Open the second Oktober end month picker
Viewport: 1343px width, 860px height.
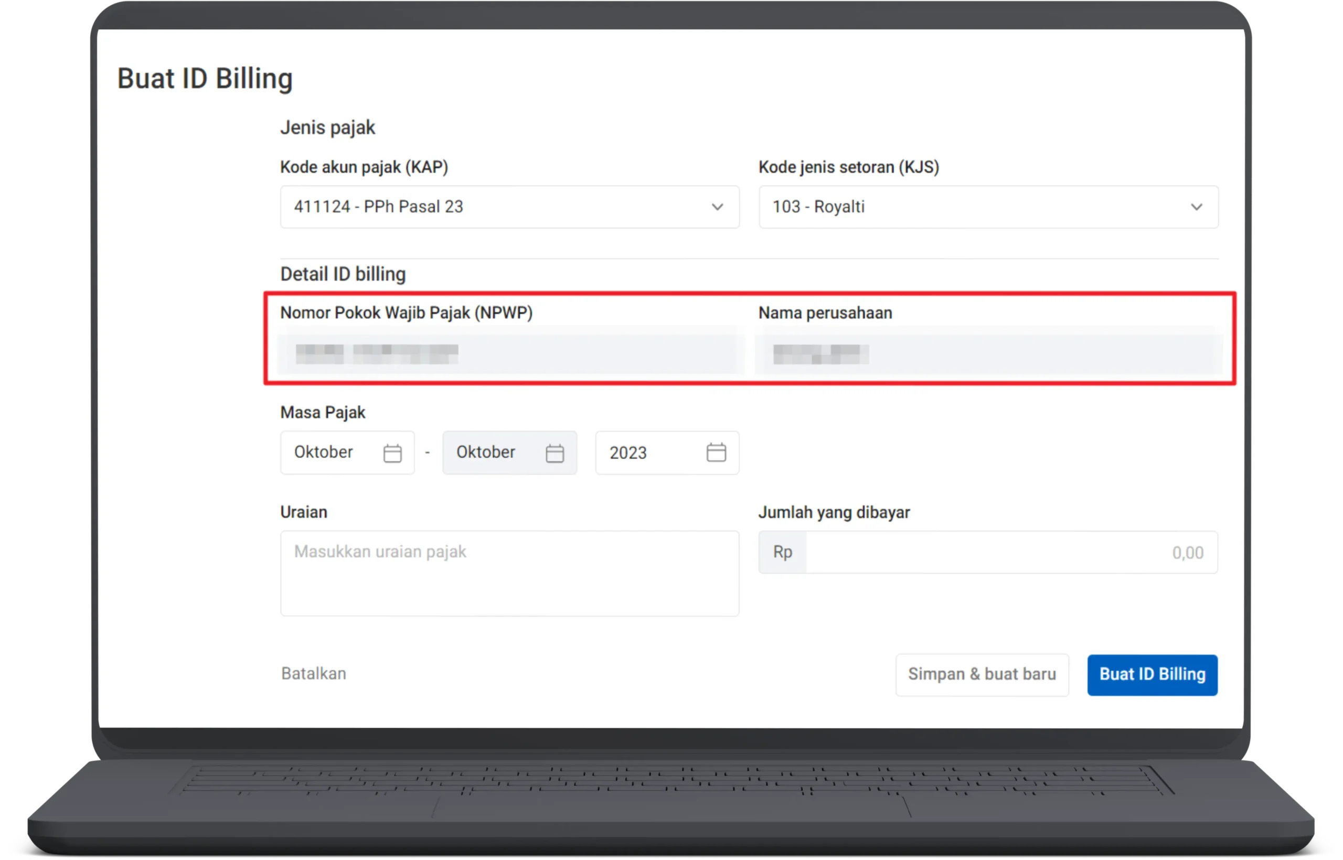pos(509,453)
